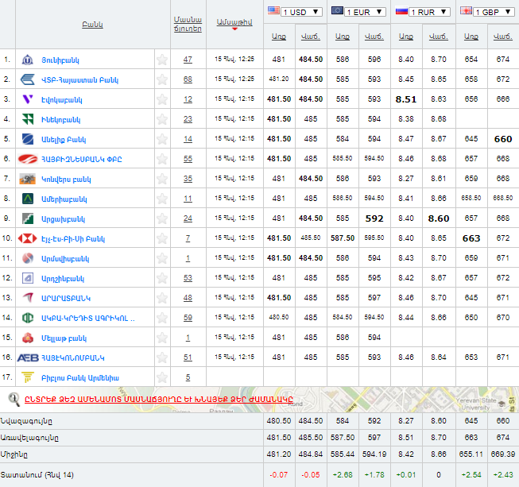Click the Inecobank logo icon

coord(28,119)
